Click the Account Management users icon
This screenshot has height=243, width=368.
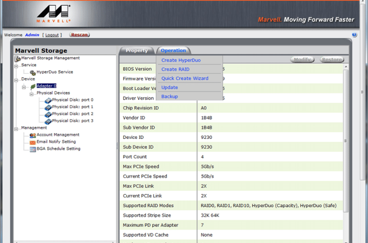[x=33, y=135]
